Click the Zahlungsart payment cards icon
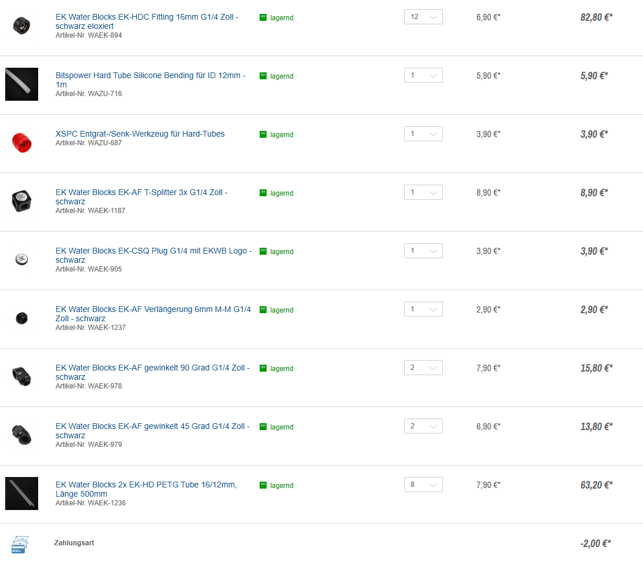Viewport: 643px width, 565px height. [x=19, y=544]
